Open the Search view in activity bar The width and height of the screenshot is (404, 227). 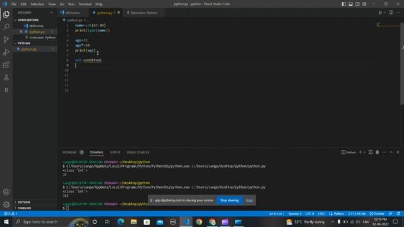6,26
